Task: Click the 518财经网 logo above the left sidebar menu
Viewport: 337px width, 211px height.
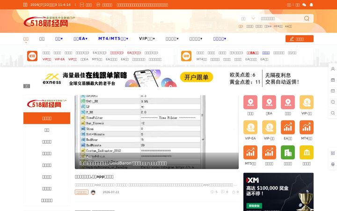Action: pyautogui.click(x=47, y=104)
